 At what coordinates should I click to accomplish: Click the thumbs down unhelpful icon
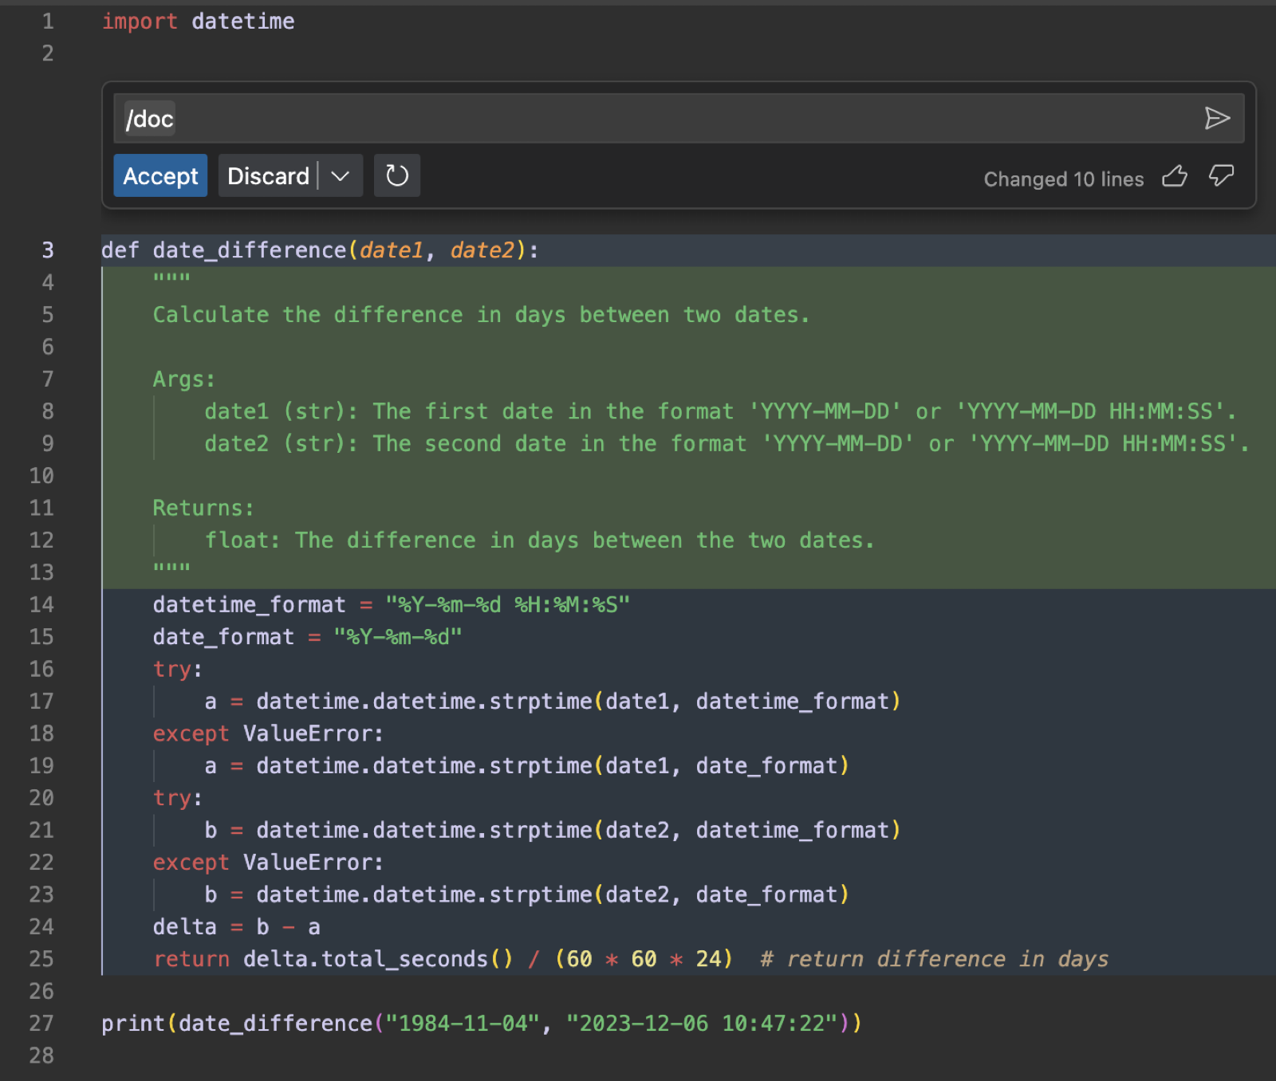1221,176
